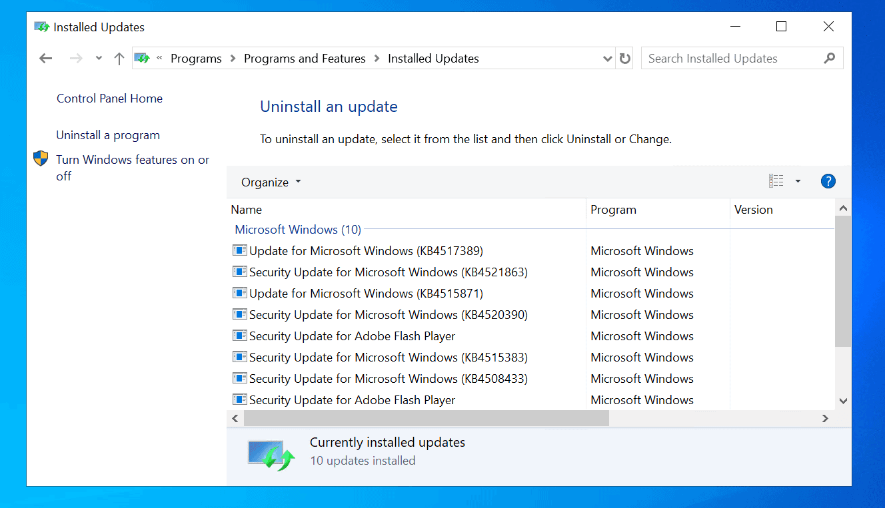Click the search magnifier icon
Image resolution: width=885 pixels, height=508 pixels.
point(830,59)
